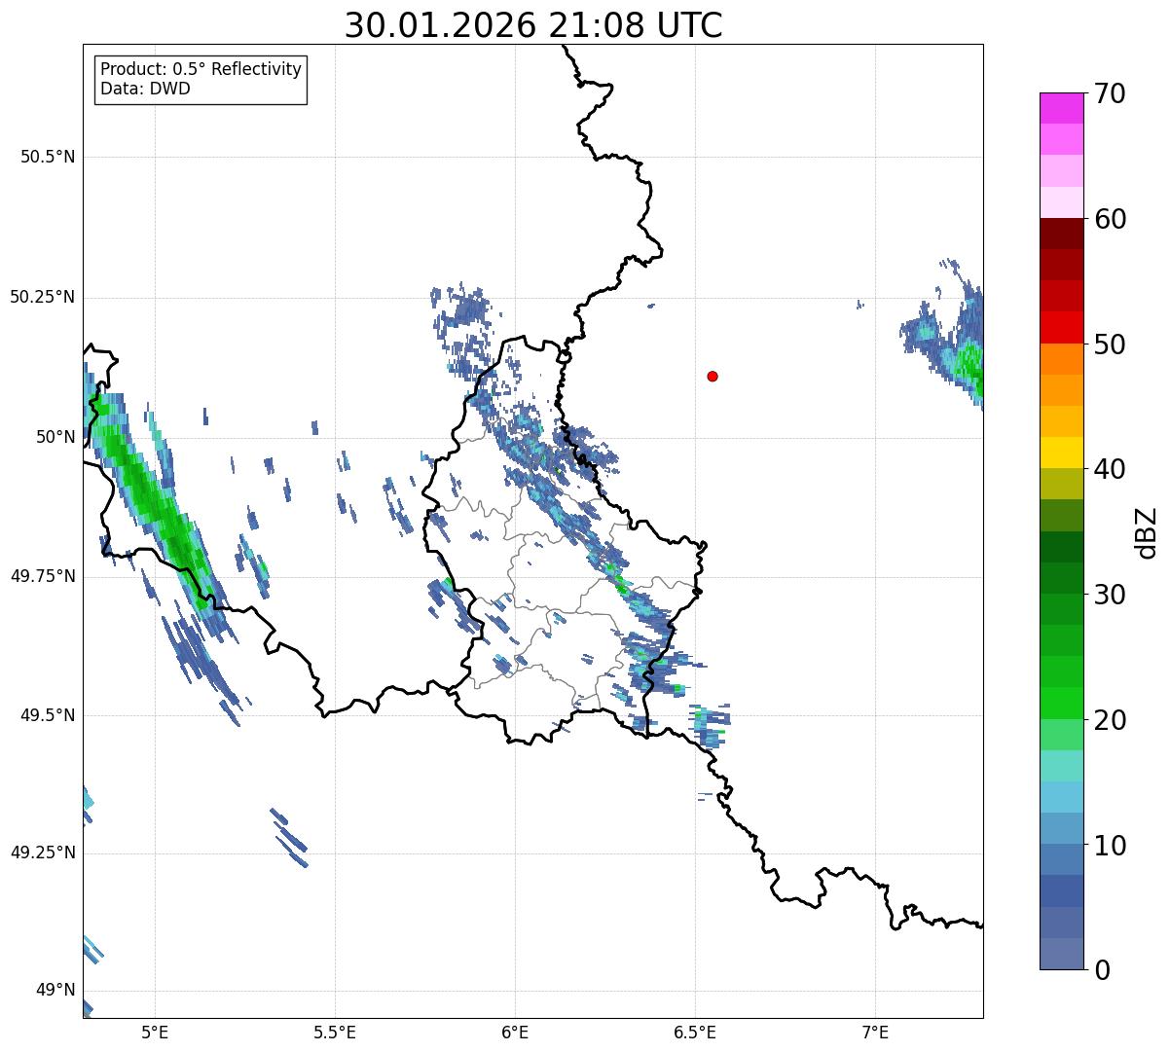Click the longitude label 6.5°E
Viewport: 1170px width, 1052px height.
(x=695, y=1032)
